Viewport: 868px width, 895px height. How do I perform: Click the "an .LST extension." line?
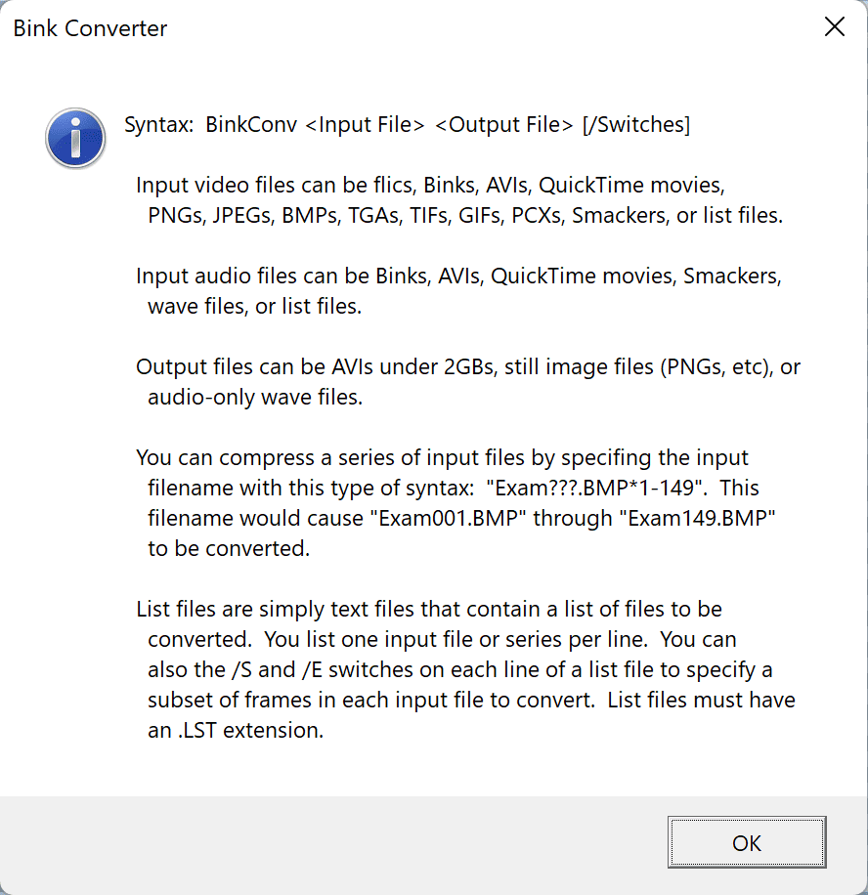[235, 730]
